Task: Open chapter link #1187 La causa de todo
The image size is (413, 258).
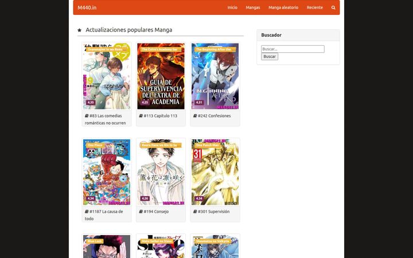Action: click(104, 215)
